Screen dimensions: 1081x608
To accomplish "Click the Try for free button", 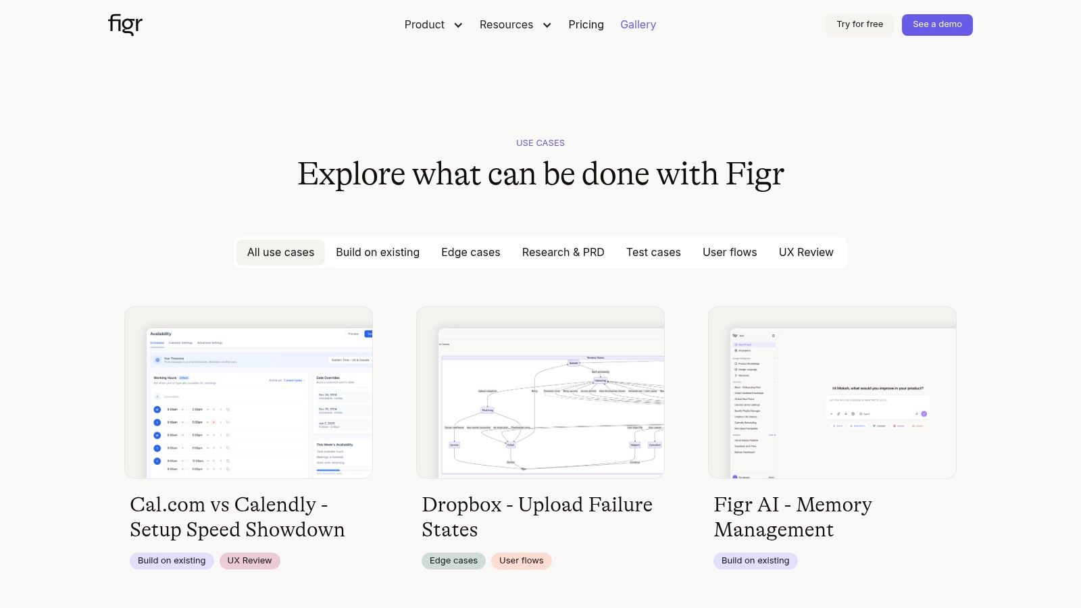I will 859,24.
